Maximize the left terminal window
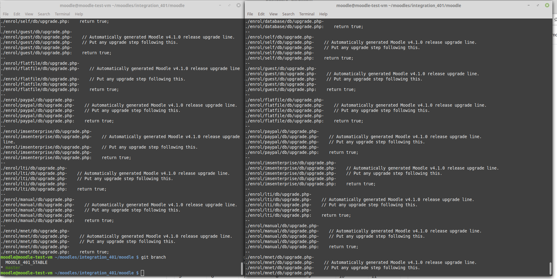The height and width of the screenshot is (279, 557). [x=229, y=5]
